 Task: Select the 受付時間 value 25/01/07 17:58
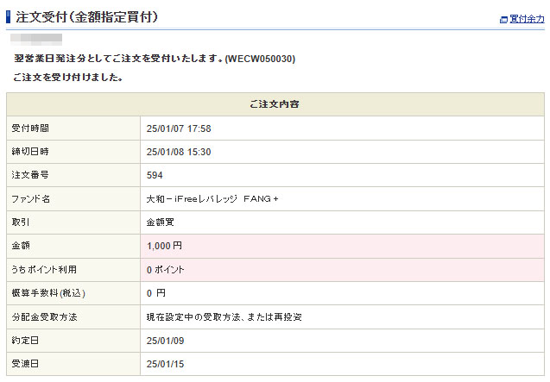[x=179, y=128]
